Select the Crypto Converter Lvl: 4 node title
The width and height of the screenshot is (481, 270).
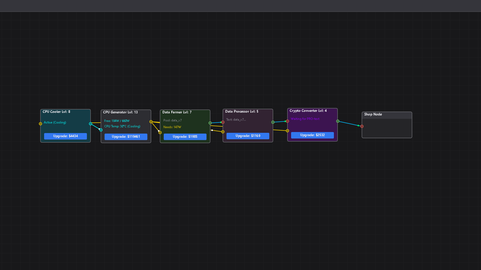click(308, 111)
